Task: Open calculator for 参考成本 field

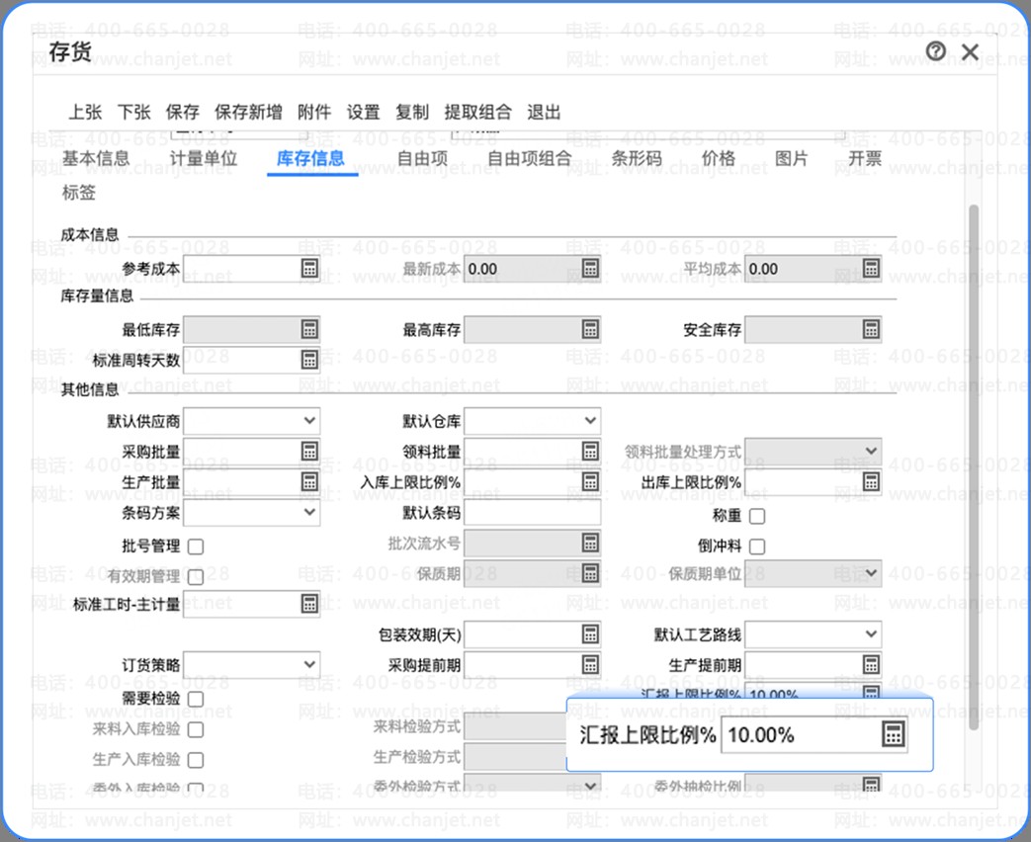Action: click(x=309, y=269)
